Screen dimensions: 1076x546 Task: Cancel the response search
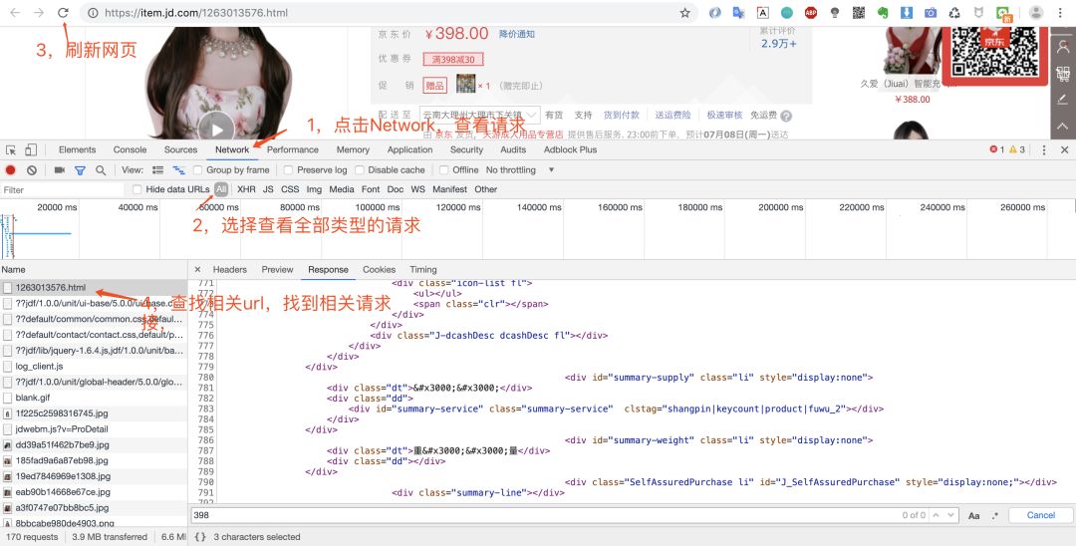(x=1041, y=515)
